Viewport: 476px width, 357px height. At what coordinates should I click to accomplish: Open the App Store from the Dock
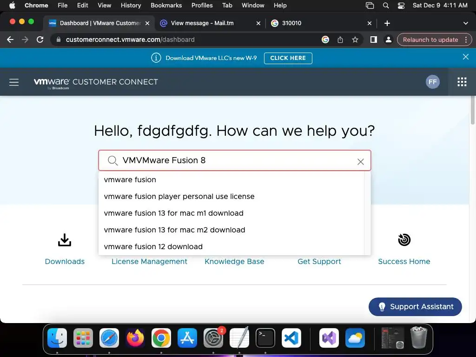click(187, 337)
